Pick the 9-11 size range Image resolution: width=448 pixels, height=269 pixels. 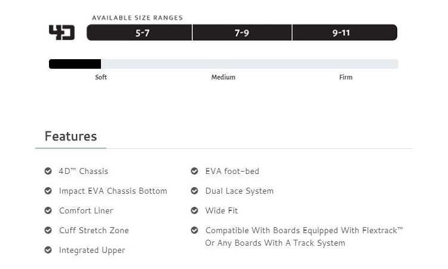click(342, 33)
